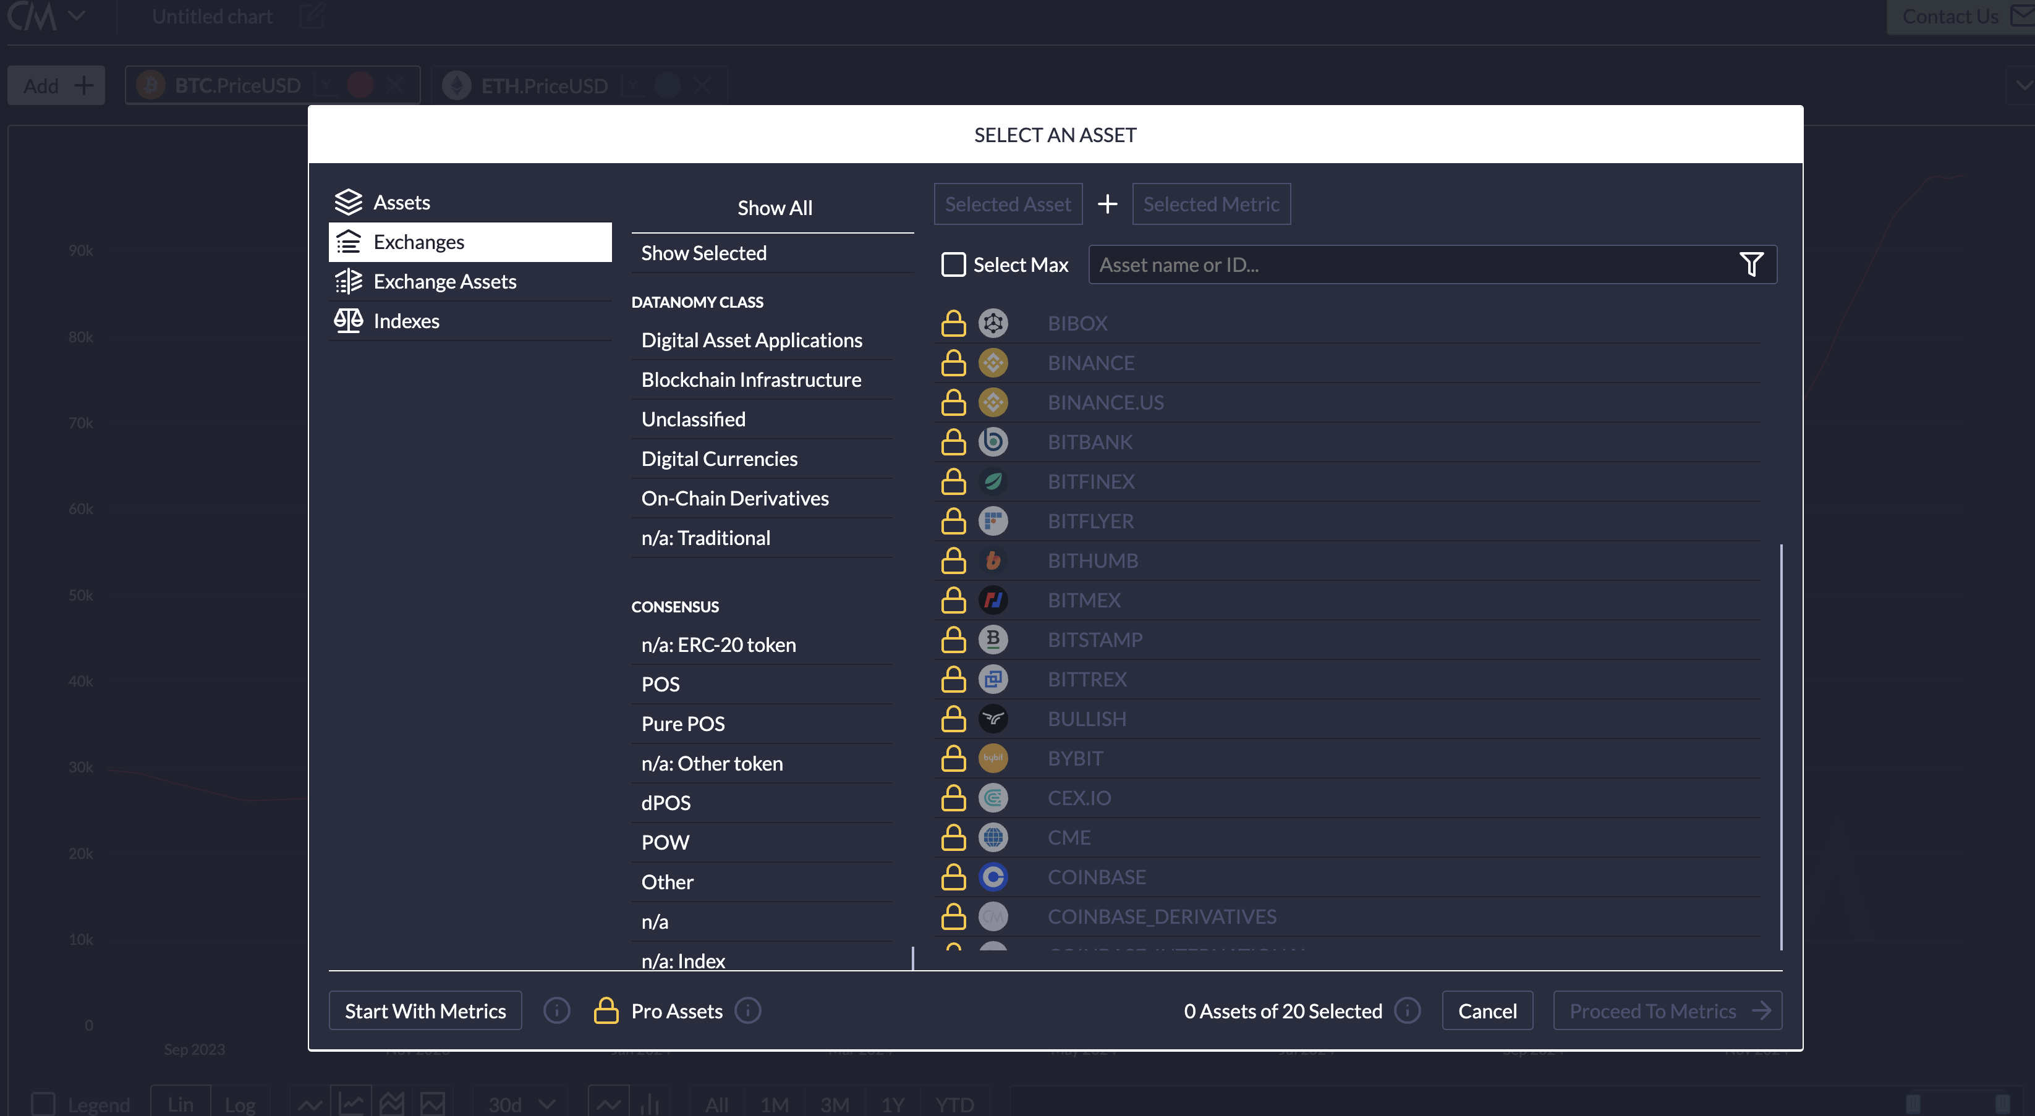Viewport: 2035px width, 1116px height.
Task: Click info icon beside Start With Metrics
Action: coord(556,1010)
